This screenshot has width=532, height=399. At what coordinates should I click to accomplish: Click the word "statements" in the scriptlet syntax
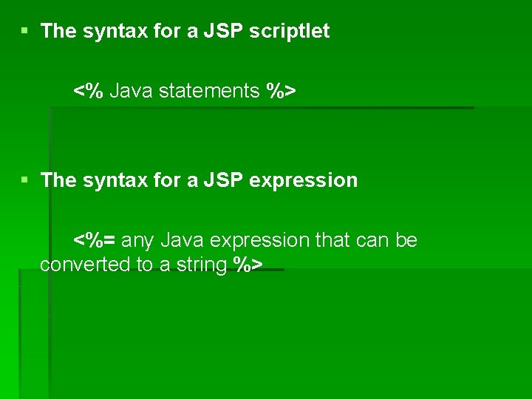point(209,91)
